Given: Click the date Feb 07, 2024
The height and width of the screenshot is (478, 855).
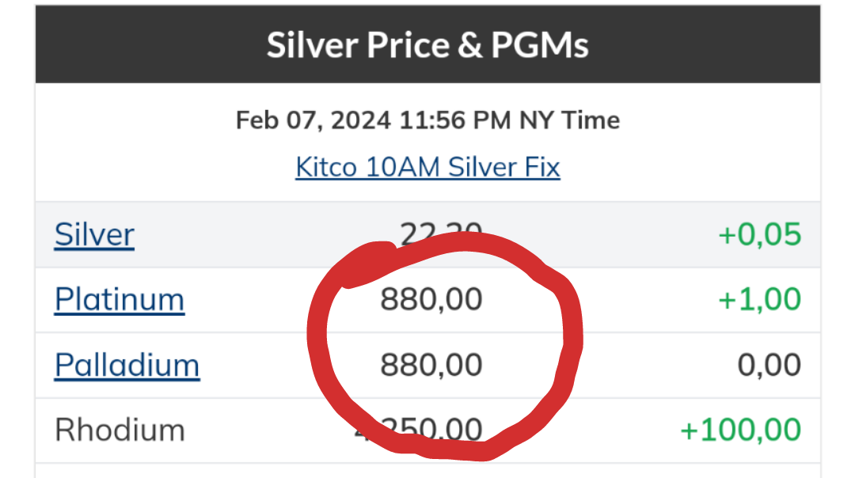Looking at the screenshot, I should point(313,120).
